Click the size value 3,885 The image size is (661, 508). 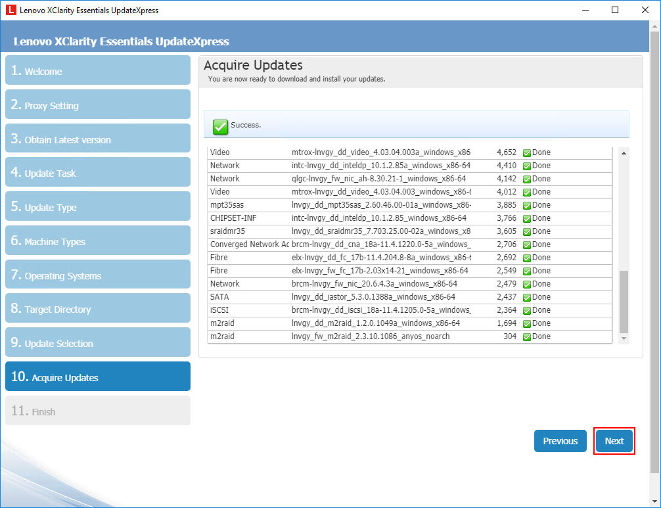507,205
